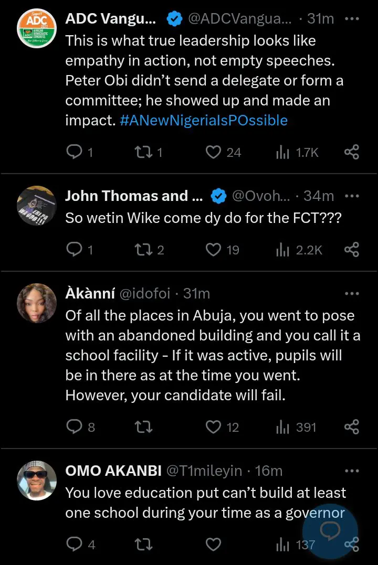Reply to John Thomas's tweet
This screenshot has height=565, width=378.
click(x=73, y=250)
